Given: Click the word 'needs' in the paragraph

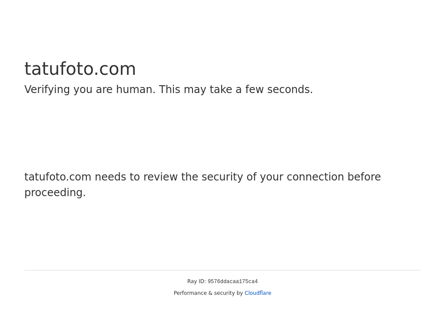Looking at the screenshot, I should (110, 177).
